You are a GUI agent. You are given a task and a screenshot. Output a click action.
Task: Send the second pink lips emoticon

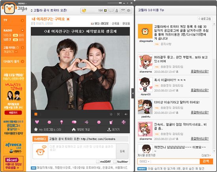tap(99, 122)
